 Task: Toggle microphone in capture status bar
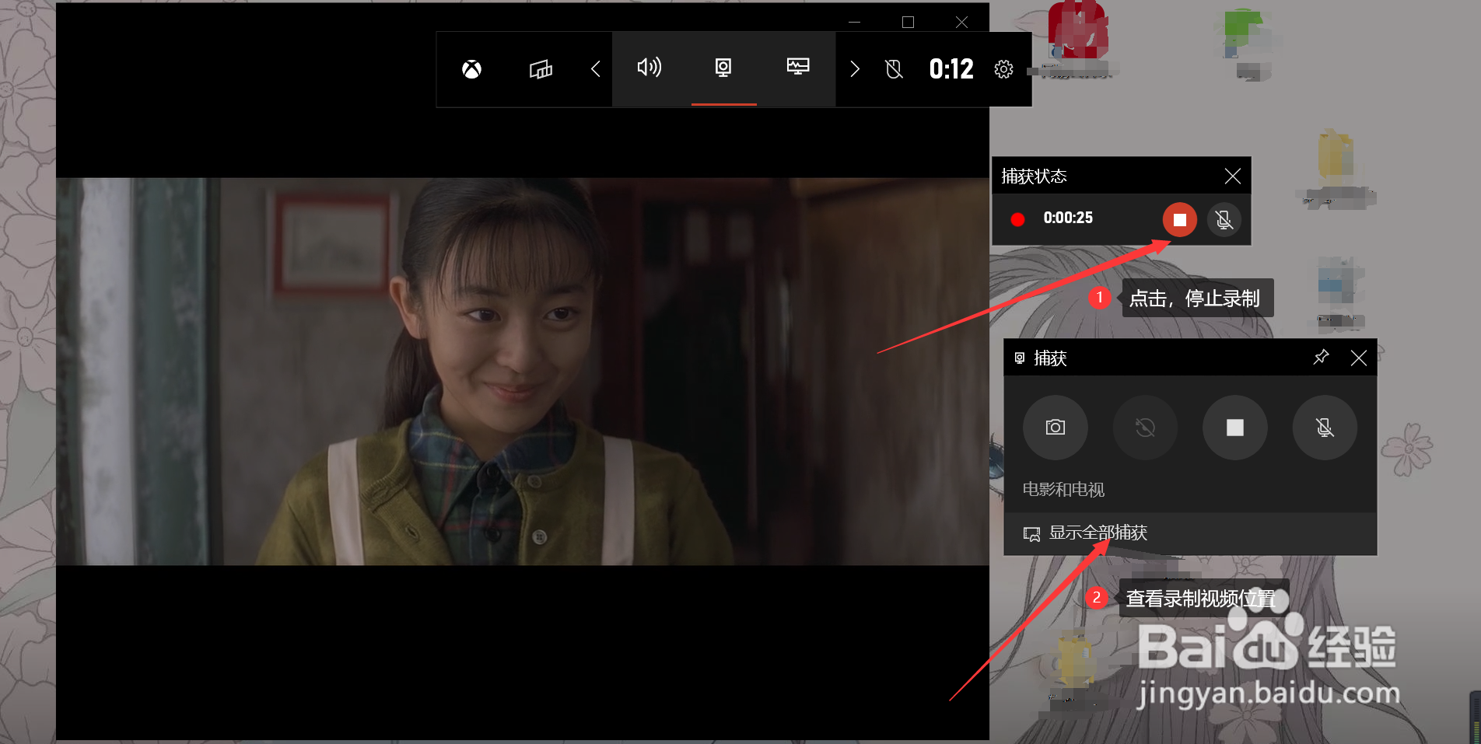click(x=1224, y=220)
